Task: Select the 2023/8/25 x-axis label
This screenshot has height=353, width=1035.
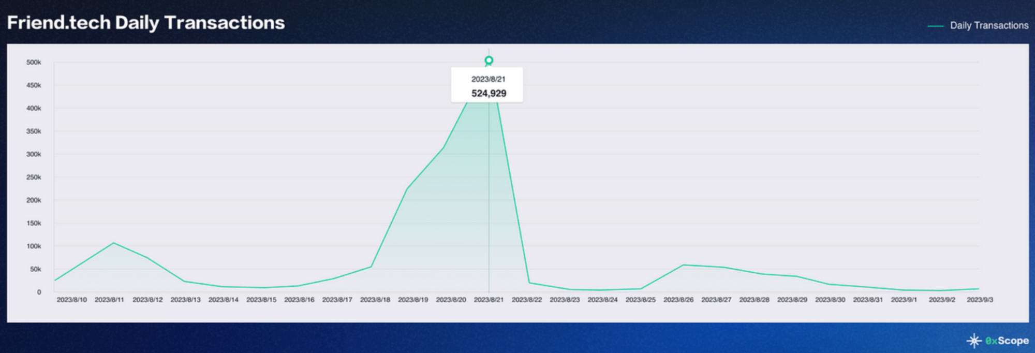Action: point(641,300)
